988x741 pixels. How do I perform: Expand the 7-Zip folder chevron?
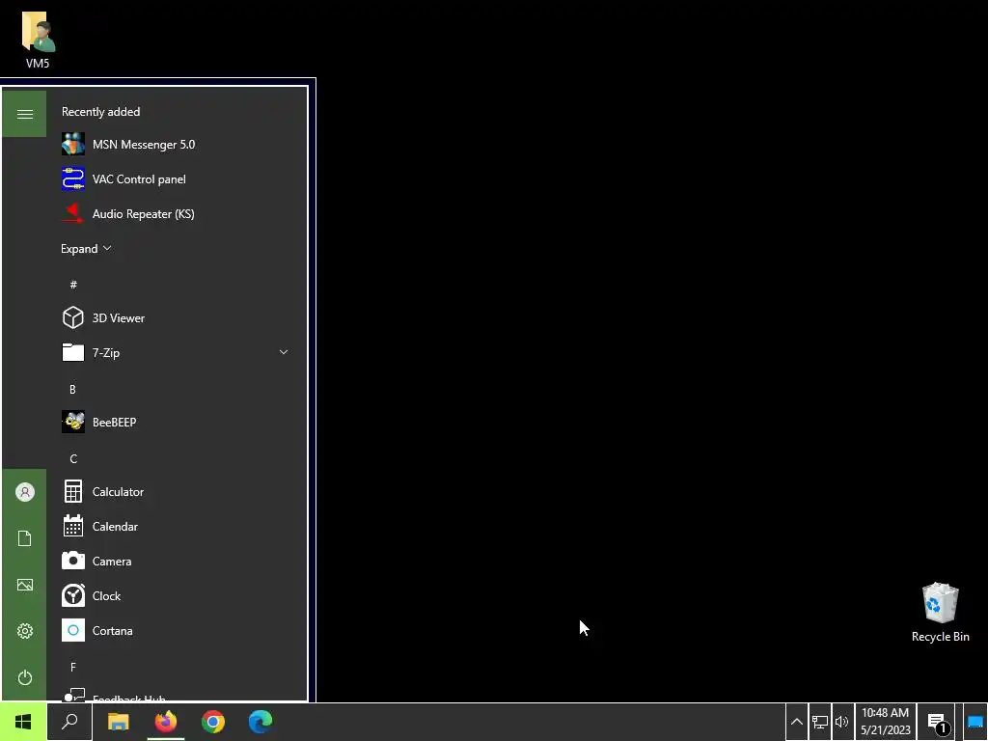pyautogui.click(x=284, y=352)
